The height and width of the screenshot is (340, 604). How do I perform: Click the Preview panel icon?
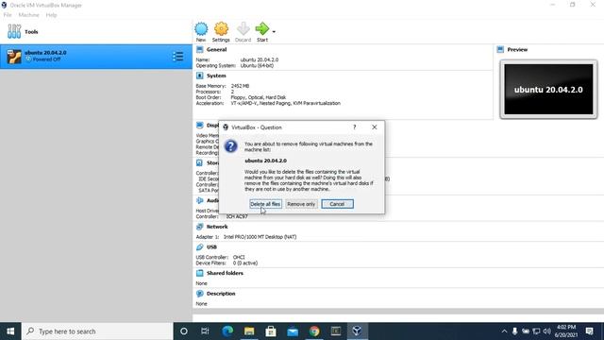tap(500, 50)
